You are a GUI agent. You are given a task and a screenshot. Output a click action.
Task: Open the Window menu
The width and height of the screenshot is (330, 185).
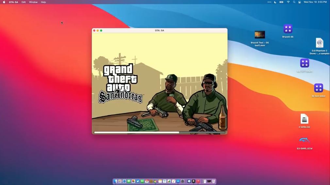point(33,2)
